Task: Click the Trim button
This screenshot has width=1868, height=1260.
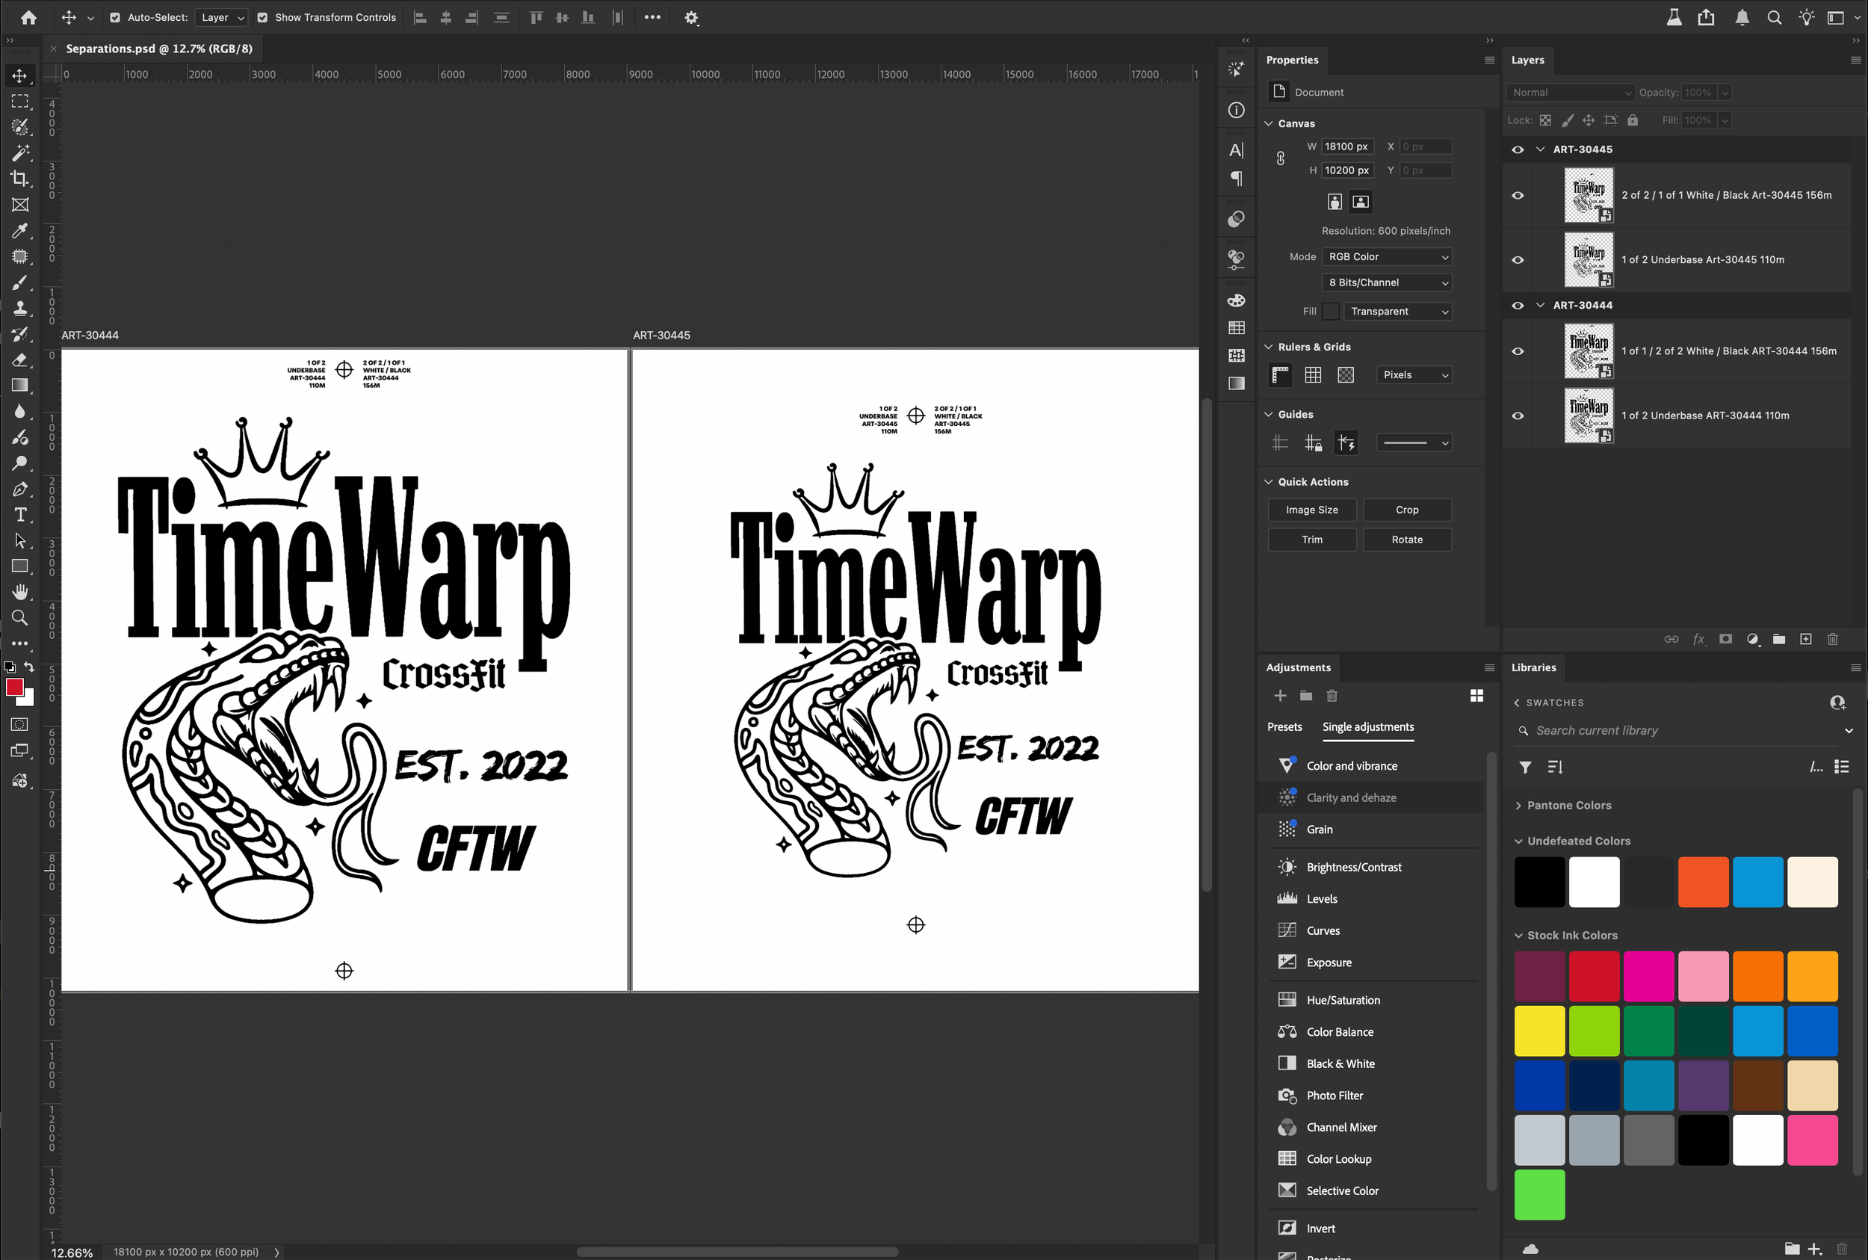Action: pyautogui.click(x=1311, y=540)
